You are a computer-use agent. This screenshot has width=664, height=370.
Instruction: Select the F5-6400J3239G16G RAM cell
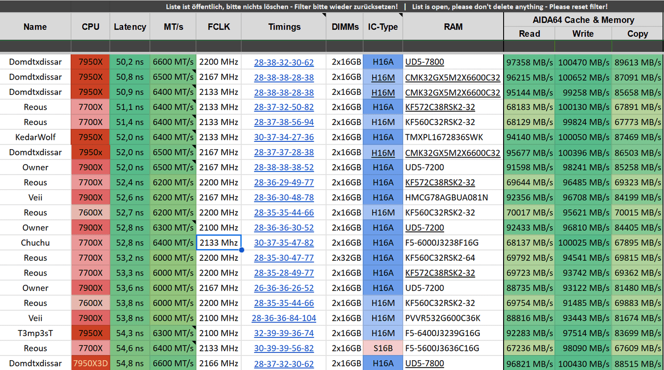click(453, 333)
